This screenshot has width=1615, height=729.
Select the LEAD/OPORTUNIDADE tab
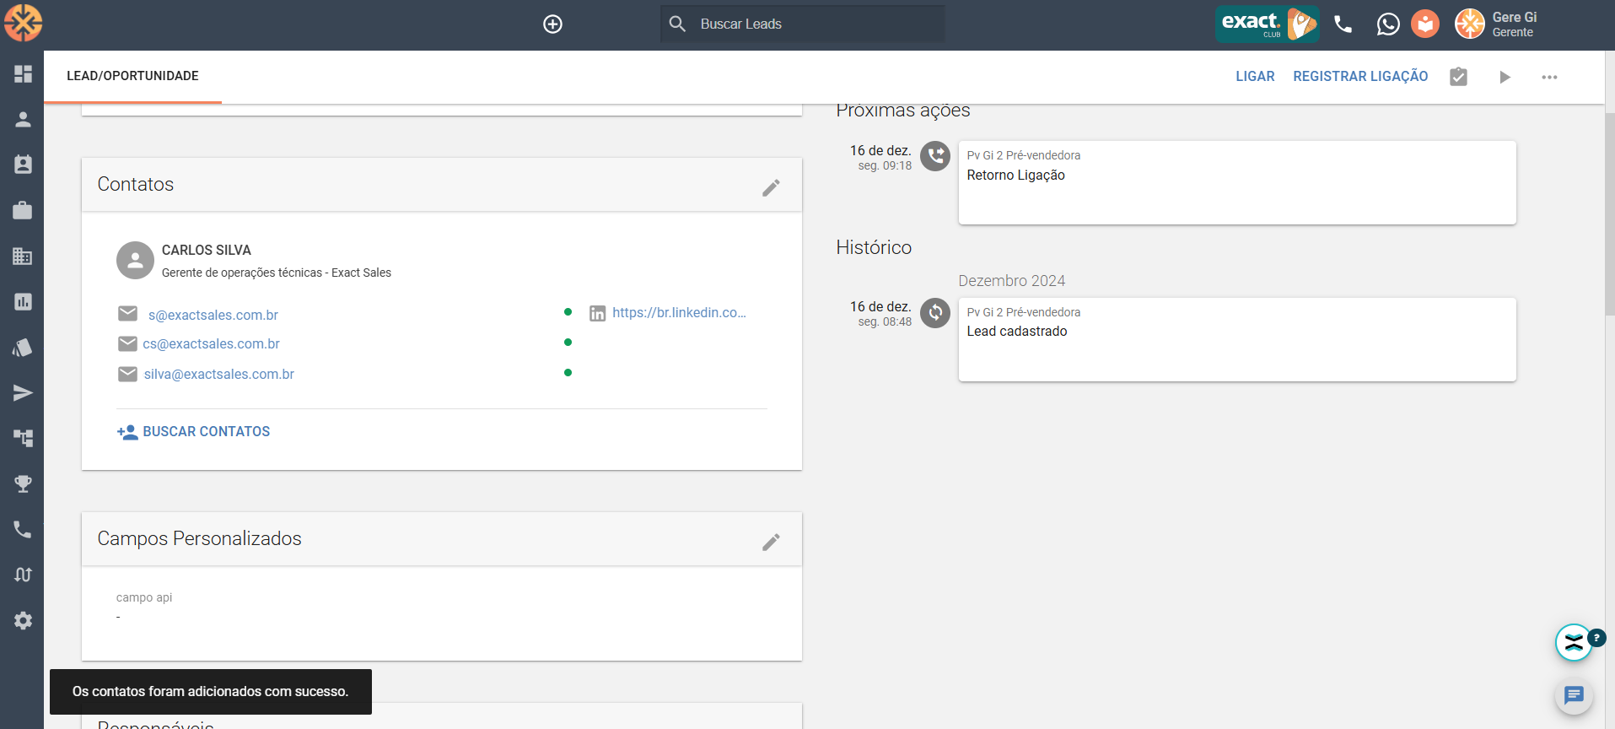[x=132, y=76]
